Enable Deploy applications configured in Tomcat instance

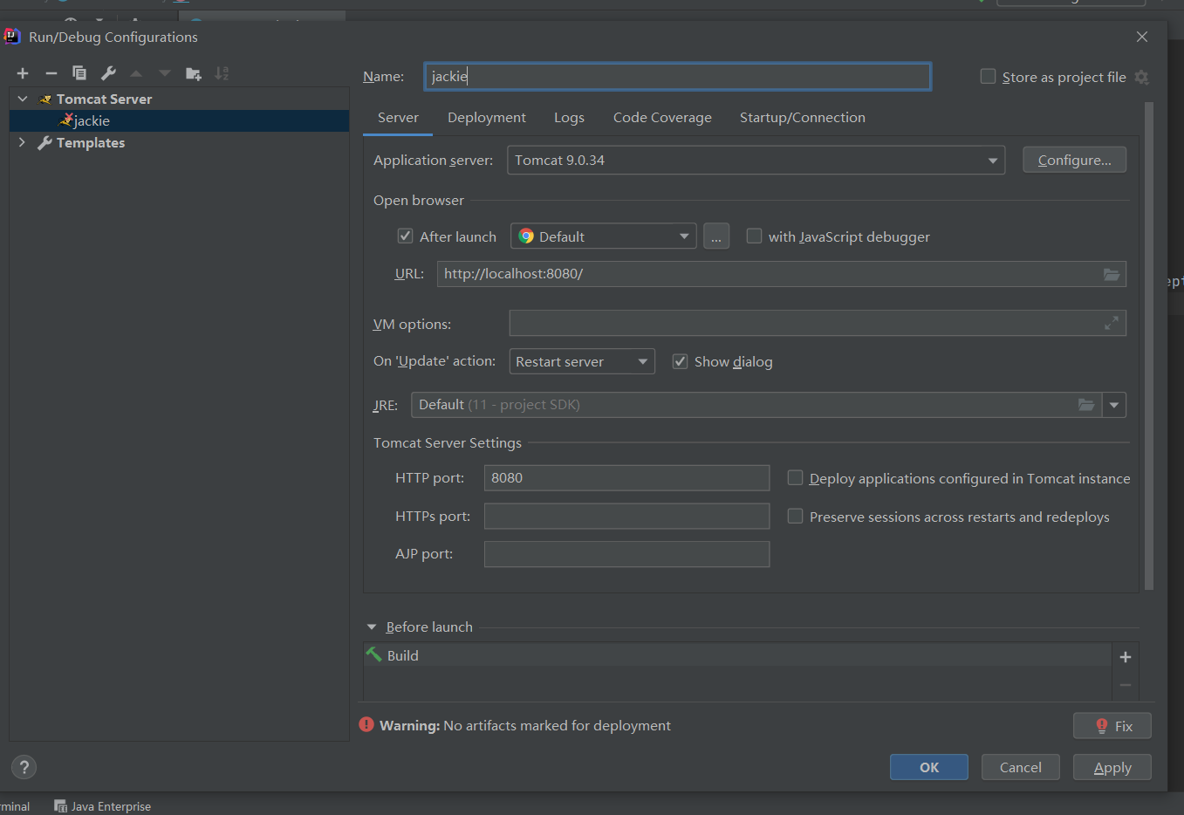tap(795, 477)
